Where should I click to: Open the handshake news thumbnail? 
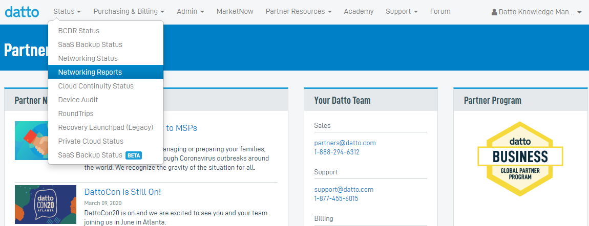[x=32, y=141]
